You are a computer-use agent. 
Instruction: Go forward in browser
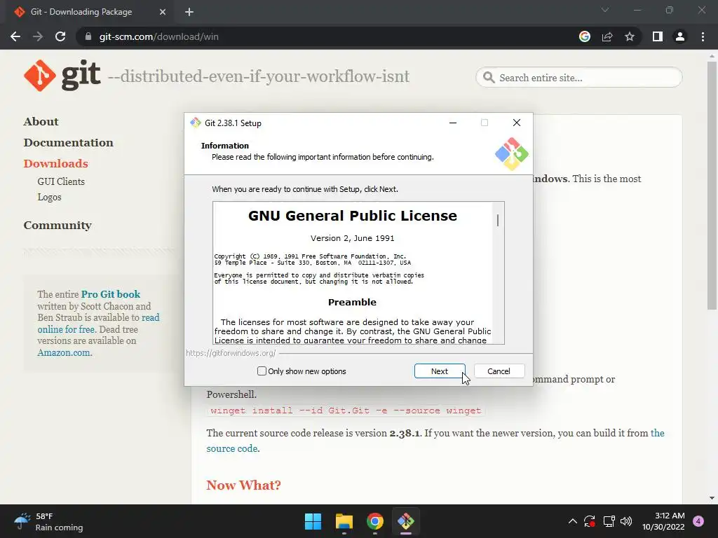(x=38, y=36)
